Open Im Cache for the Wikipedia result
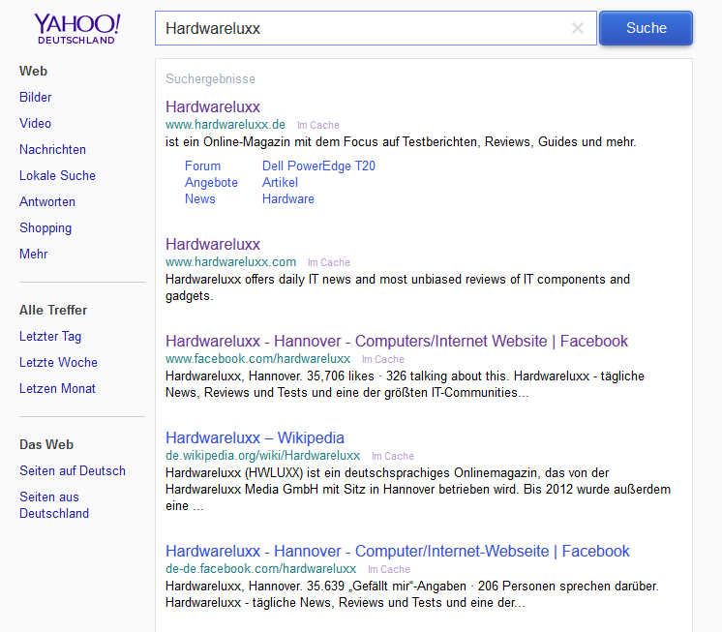 [x=393, y=456]
